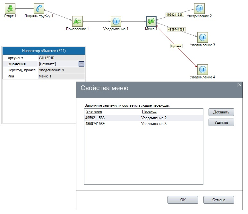Select the Старт 1 node icon
Screen dimensions: 248x214
[x=11, y=9]
